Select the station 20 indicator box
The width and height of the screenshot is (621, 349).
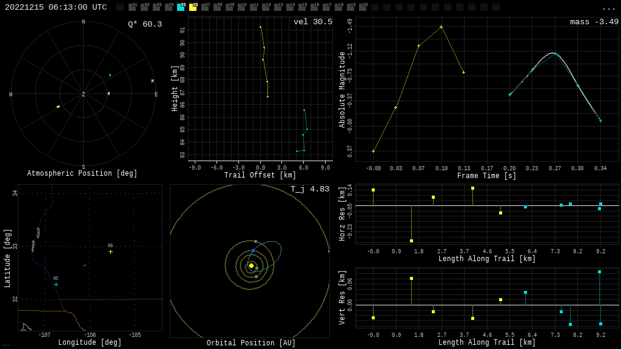click(x=363, y=7)
